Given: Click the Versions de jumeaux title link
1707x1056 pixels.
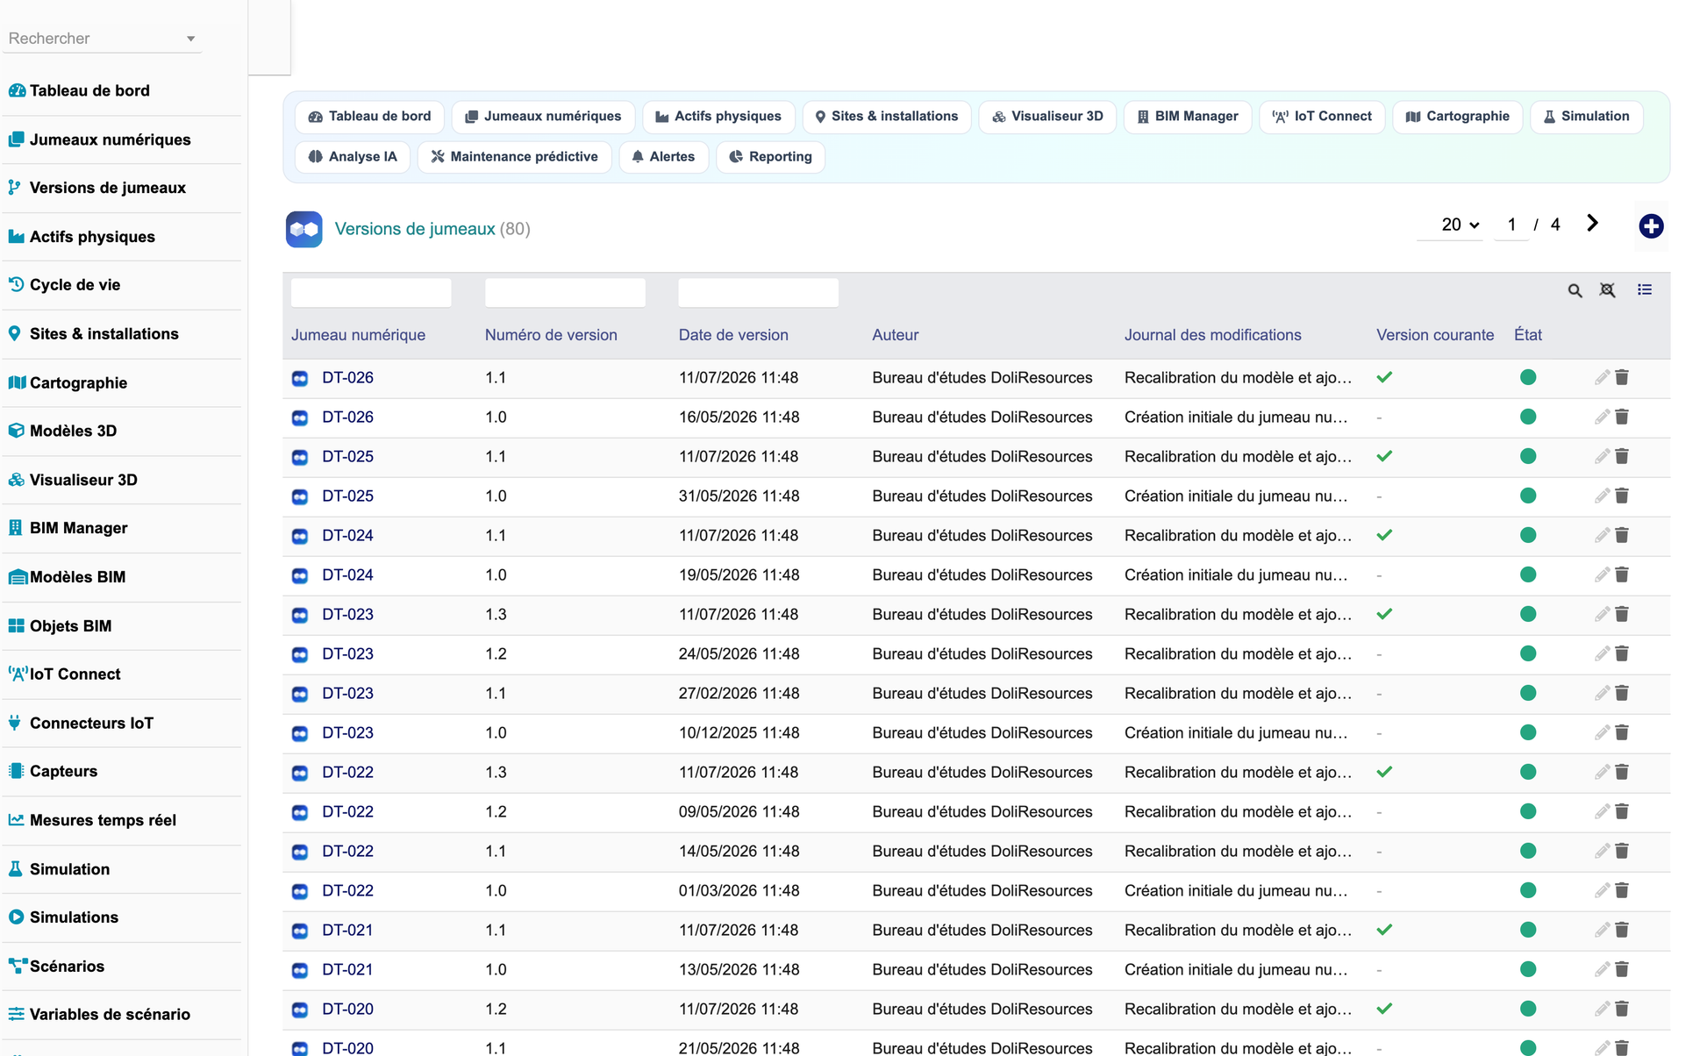Looking at the screenshot, I should (415, 229).
